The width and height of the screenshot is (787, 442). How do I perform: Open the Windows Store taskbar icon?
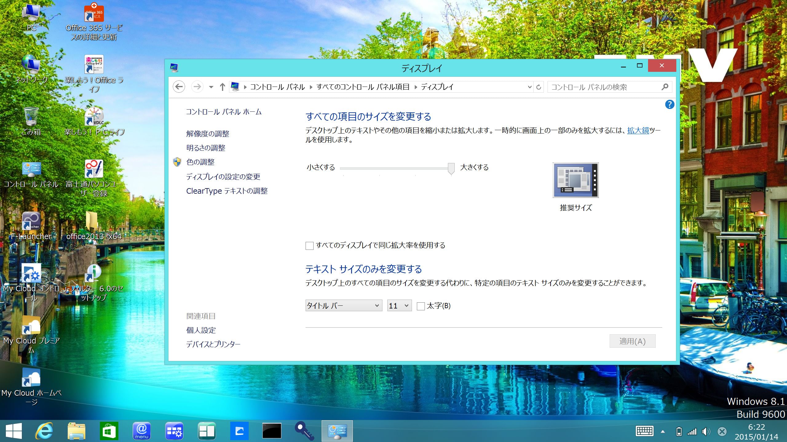pos(109,431)
